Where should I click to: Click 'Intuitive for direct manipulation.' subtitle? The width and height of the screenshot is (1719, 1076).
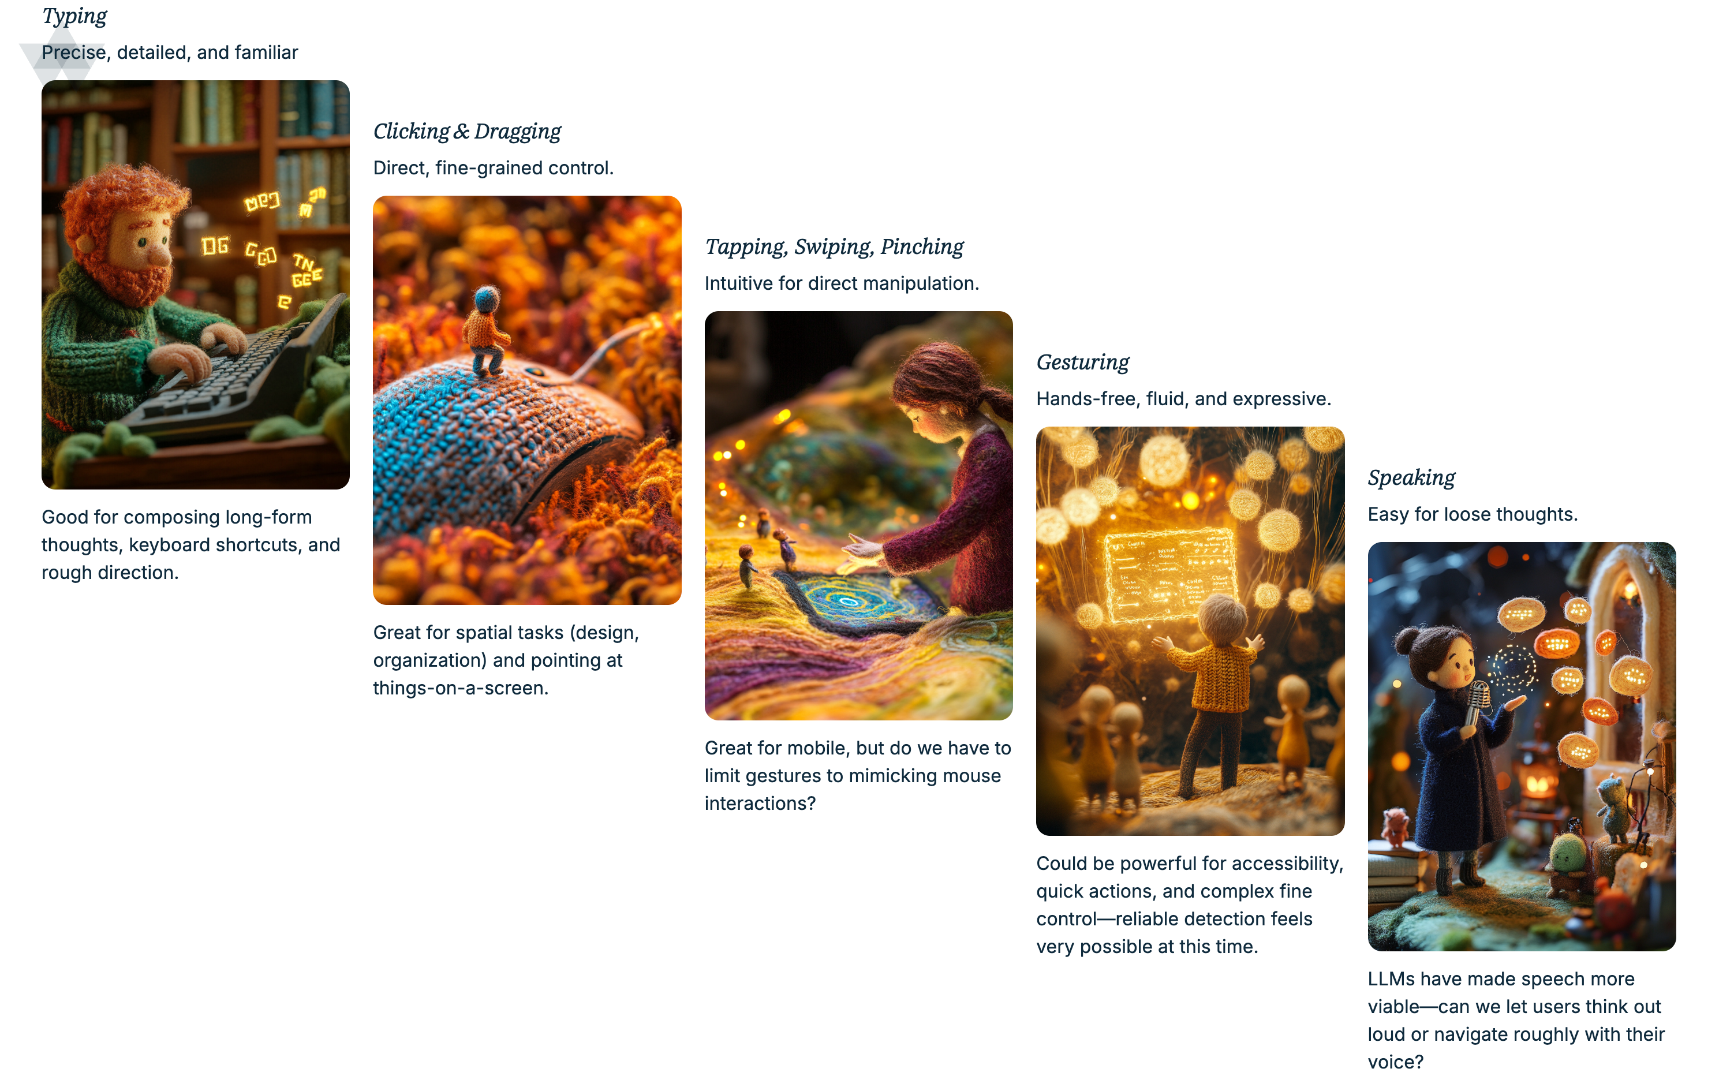(842, 283)
